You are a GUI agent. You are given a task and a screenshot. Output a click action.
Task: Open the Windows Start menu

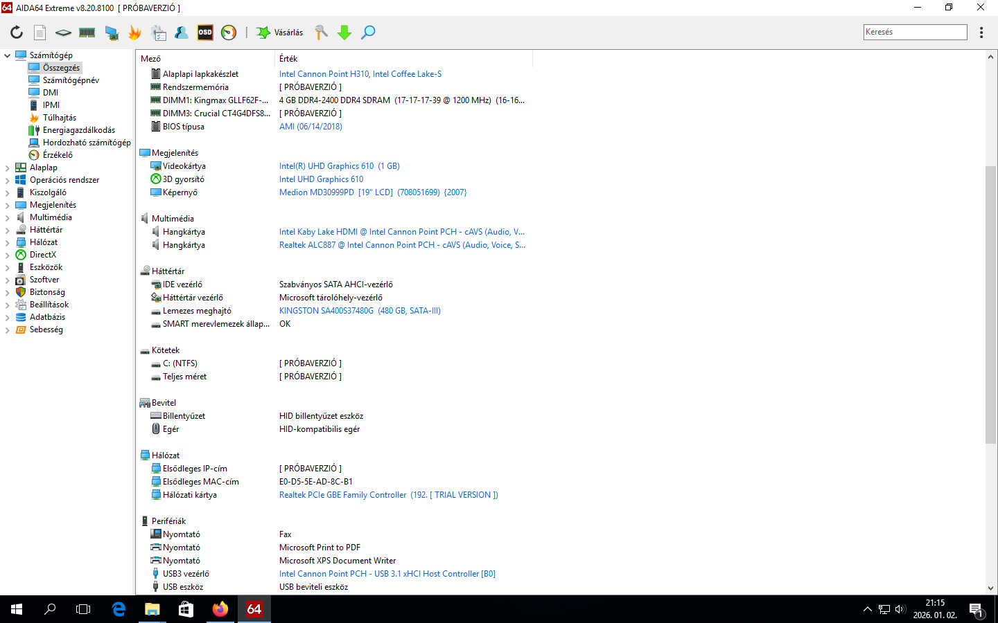(17, 609)
